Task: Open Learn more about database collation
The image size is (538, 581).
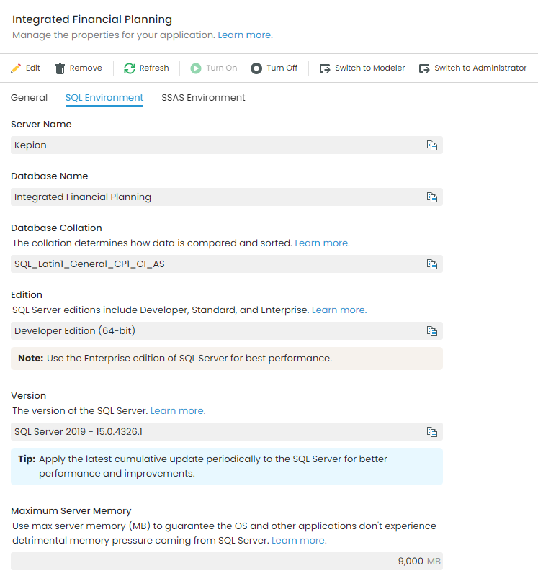Action: click(x=322, y=243)
